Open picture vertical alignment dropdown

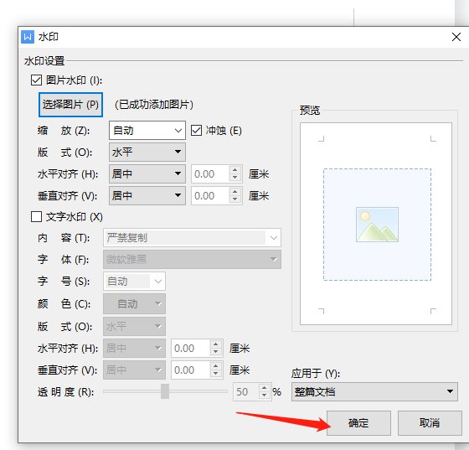point(147,196)
